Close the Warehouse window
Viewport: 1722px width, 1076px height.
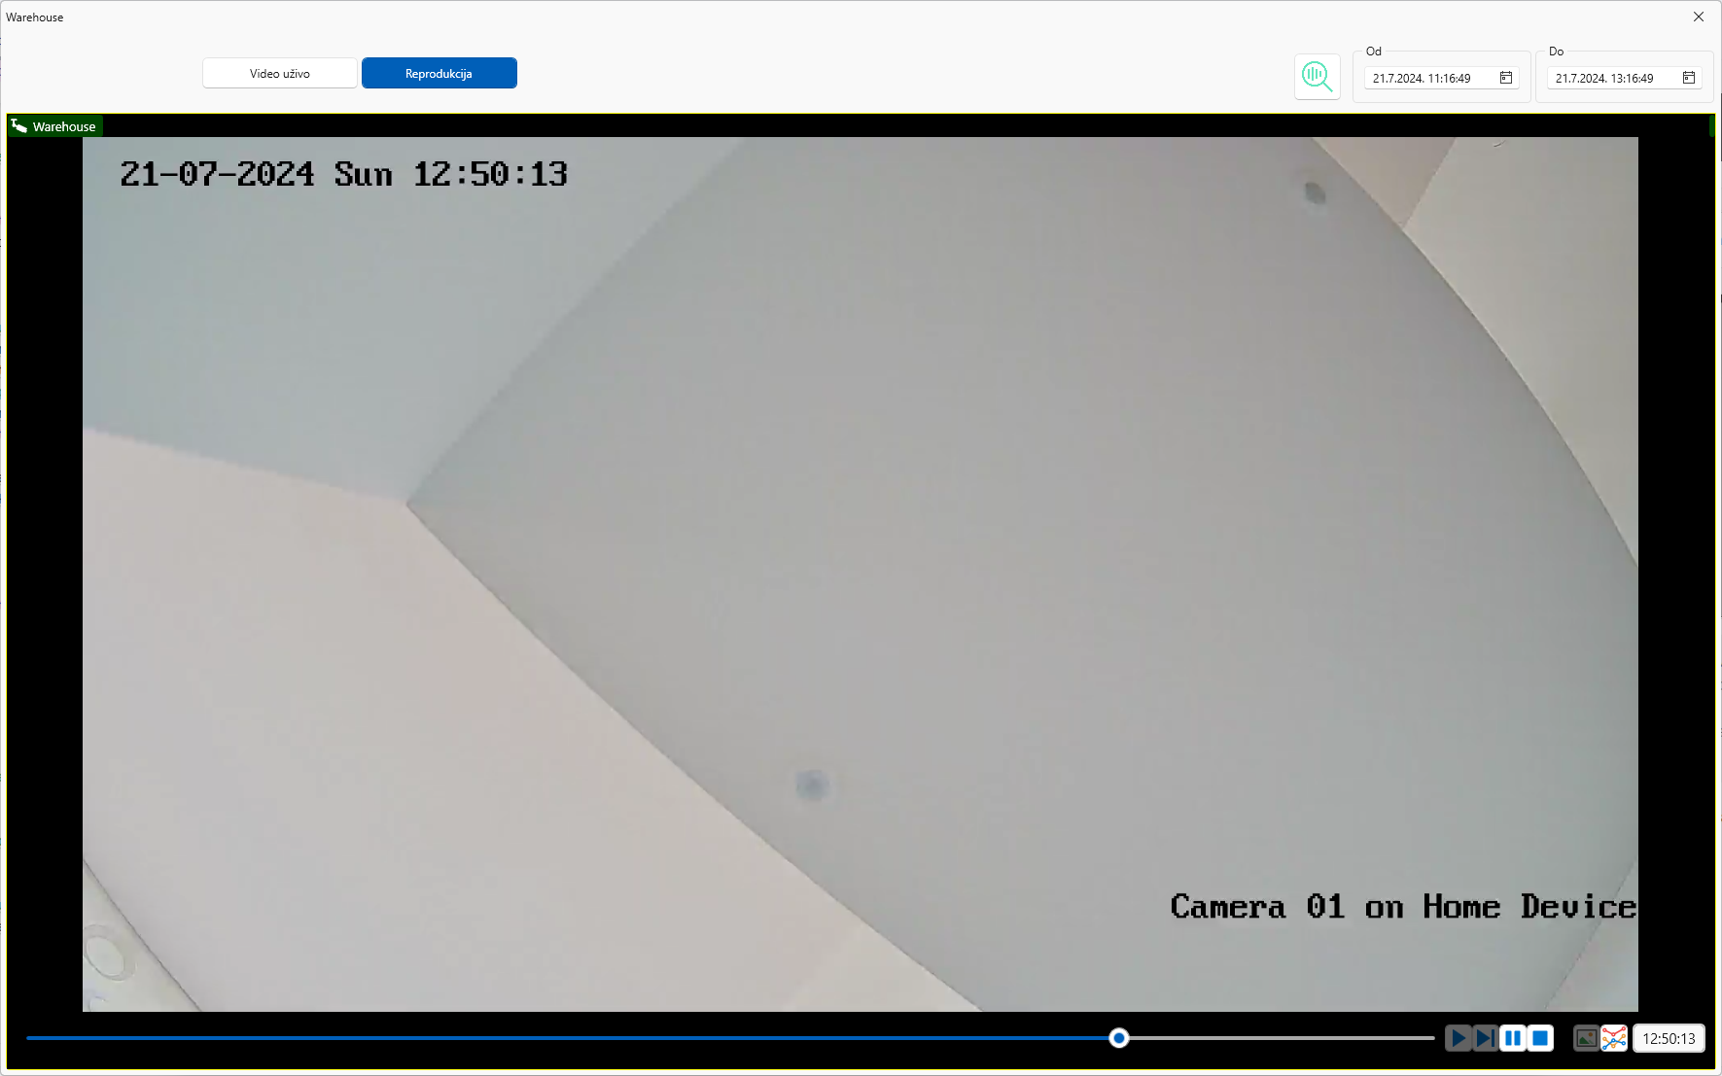point(1699,17)
